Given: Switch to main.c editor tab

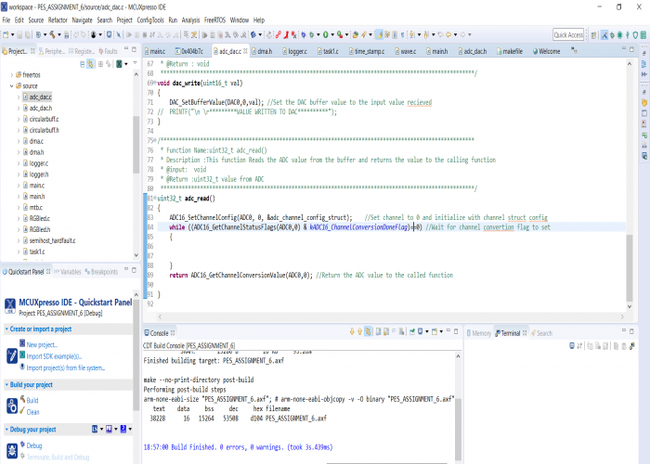Looking at the screenshot, I should click(155, 51).
